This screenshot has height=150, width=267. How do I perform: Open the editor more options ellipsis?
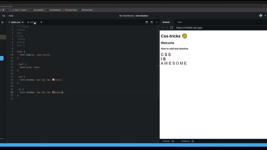157,22
